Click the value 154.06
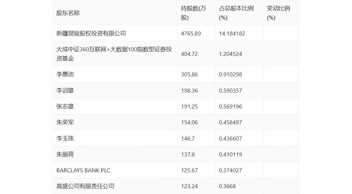 pyautogui.click(x=189, y=123)
